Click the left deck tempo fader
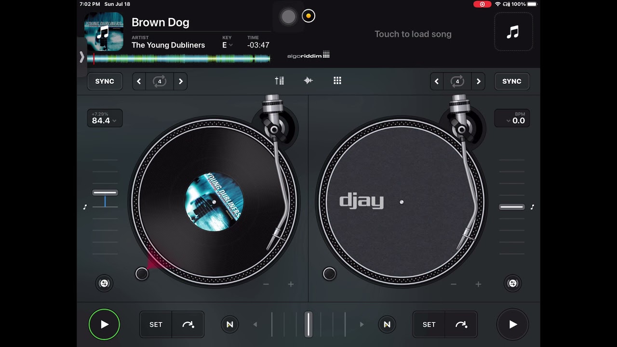This screenshot has height=347, width=617. (105, 192)
